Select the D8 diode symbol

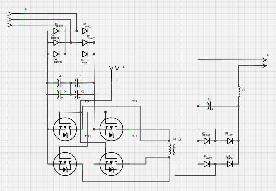tap(230, 141)
